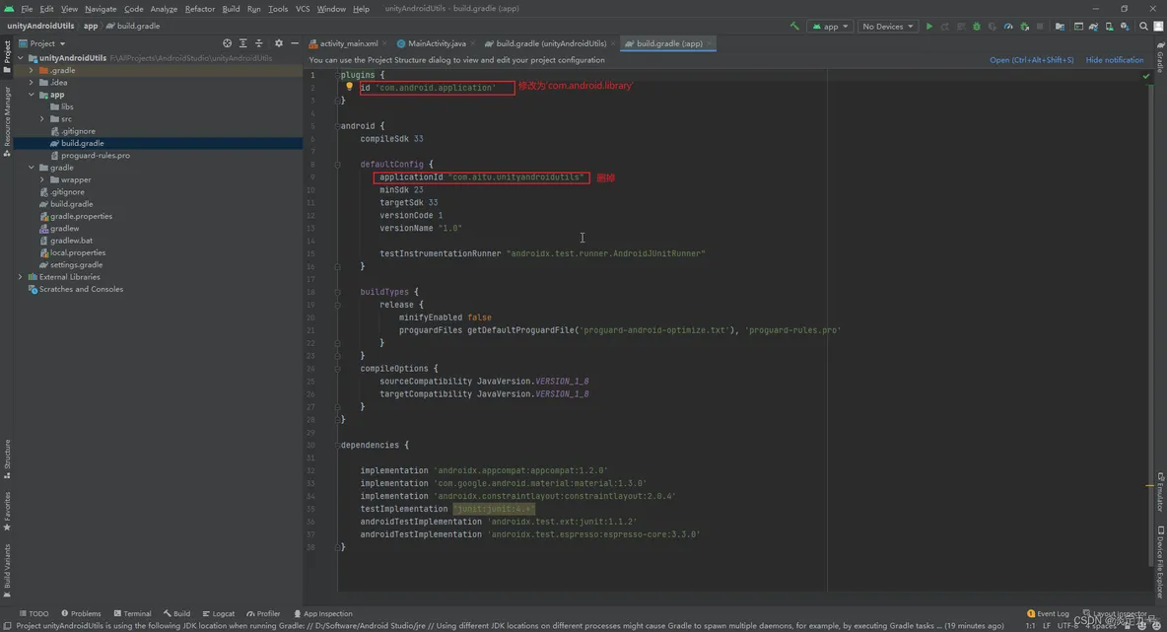The image size is (1167, 632).
Task: Open the profiler gauge icon in the toolbar
Action: [x=1007, y=26]
